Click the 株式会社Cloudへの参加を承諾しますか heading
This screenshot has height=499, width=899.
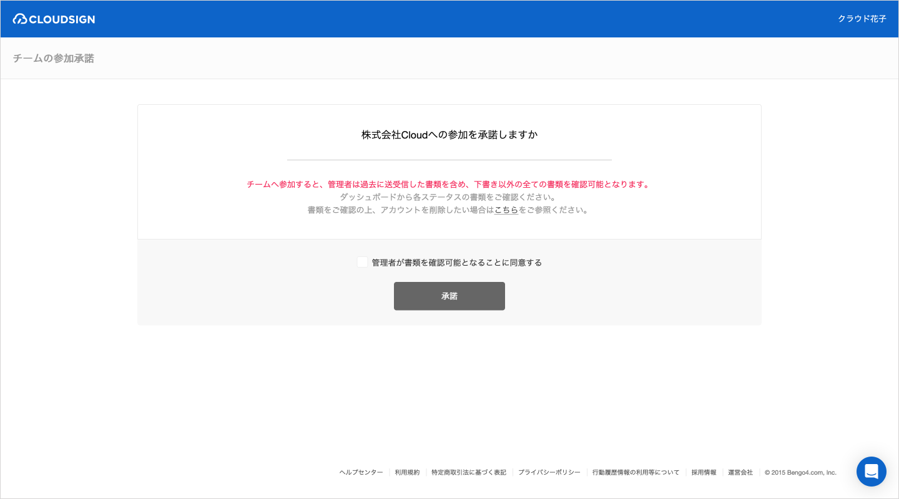(449, 135)
